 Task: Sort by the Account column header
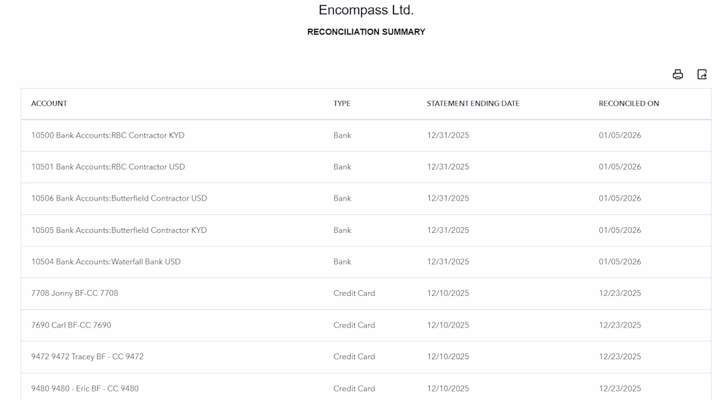click(x=49, y=104)
